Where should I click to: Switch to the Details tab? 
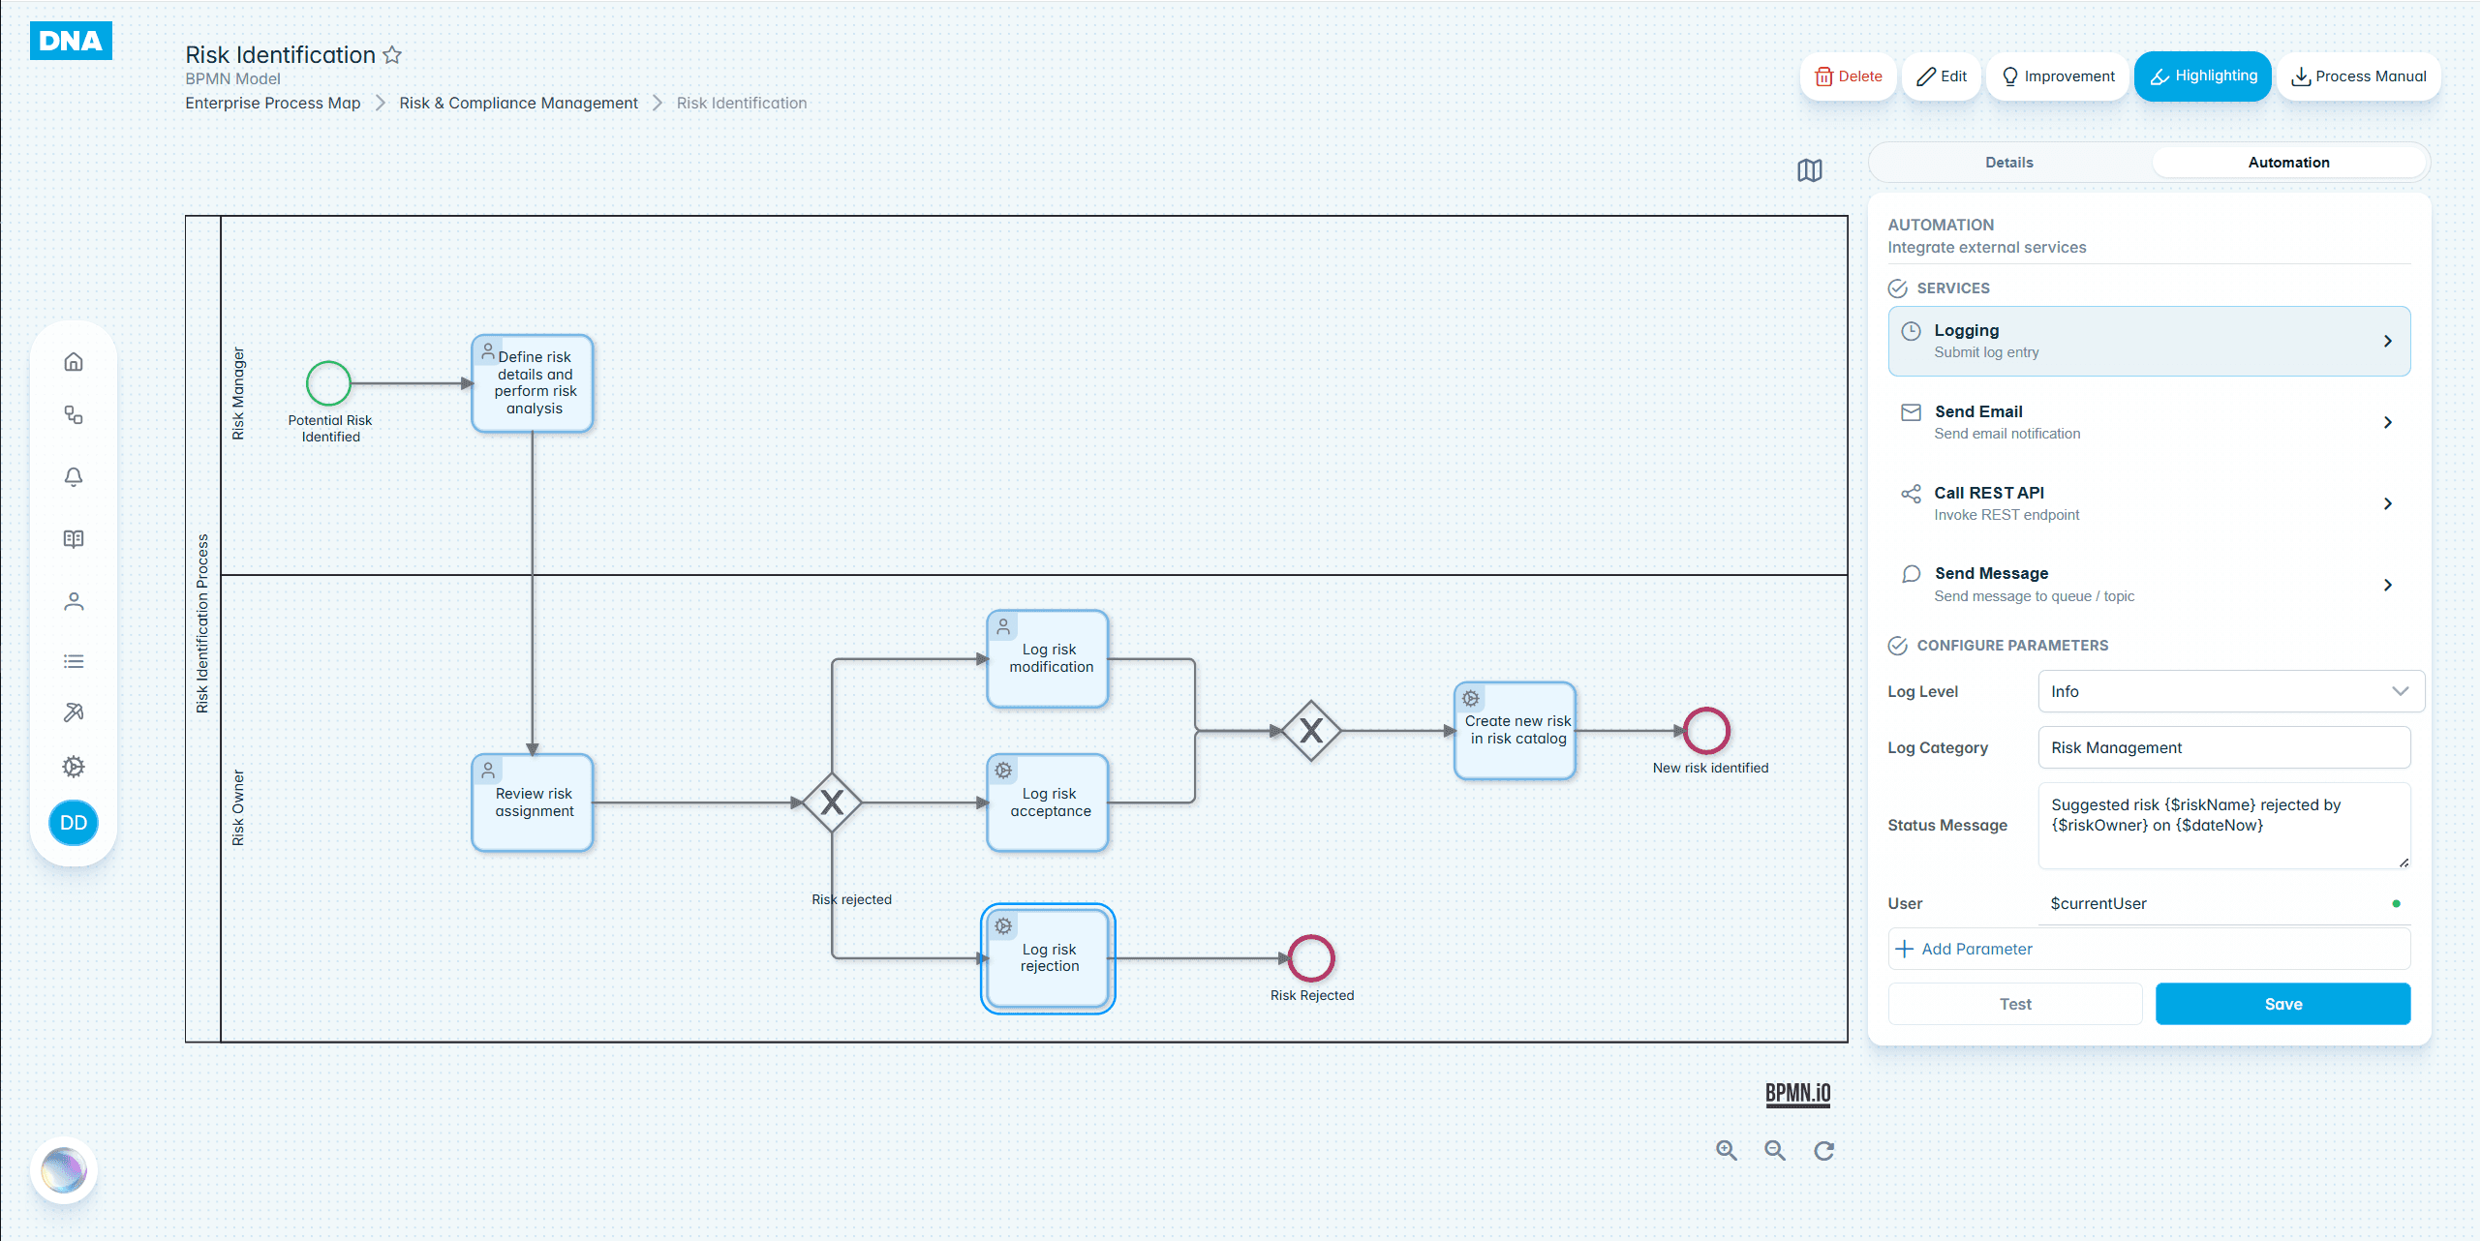click(2008, 163)
